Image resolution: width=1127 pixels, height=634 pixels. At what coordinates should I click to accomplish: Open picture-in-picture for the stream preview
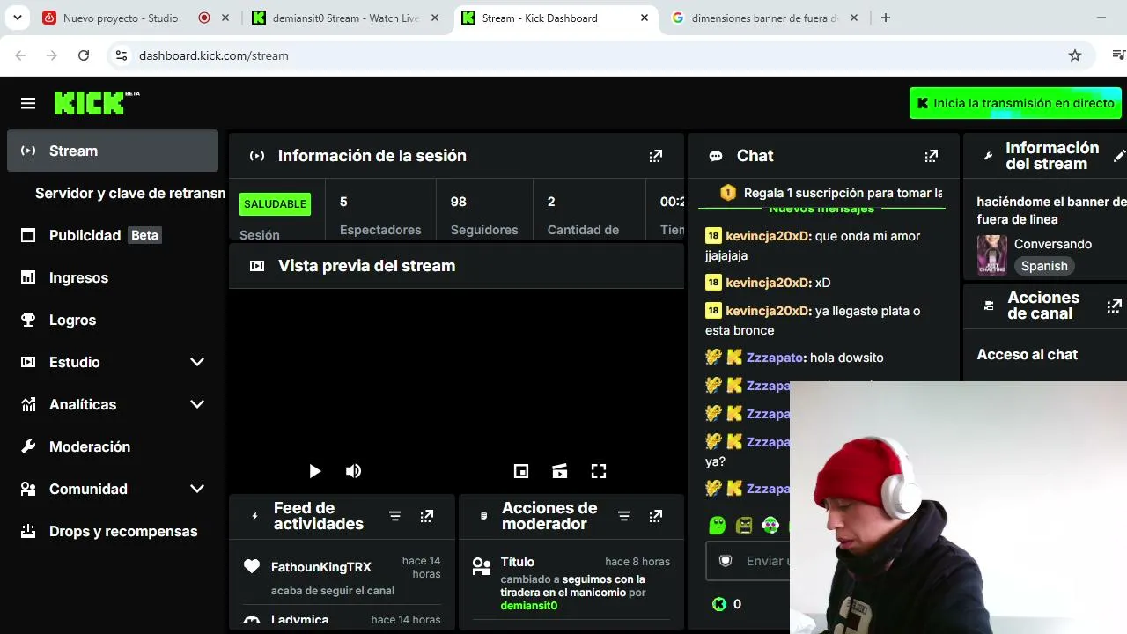point(521,471)
